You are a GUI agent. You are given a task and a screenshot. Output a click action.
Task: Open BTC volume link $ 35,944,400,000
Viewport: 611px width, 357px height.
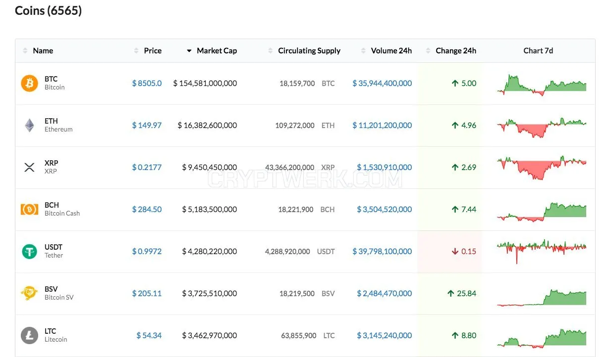[382, 83]
